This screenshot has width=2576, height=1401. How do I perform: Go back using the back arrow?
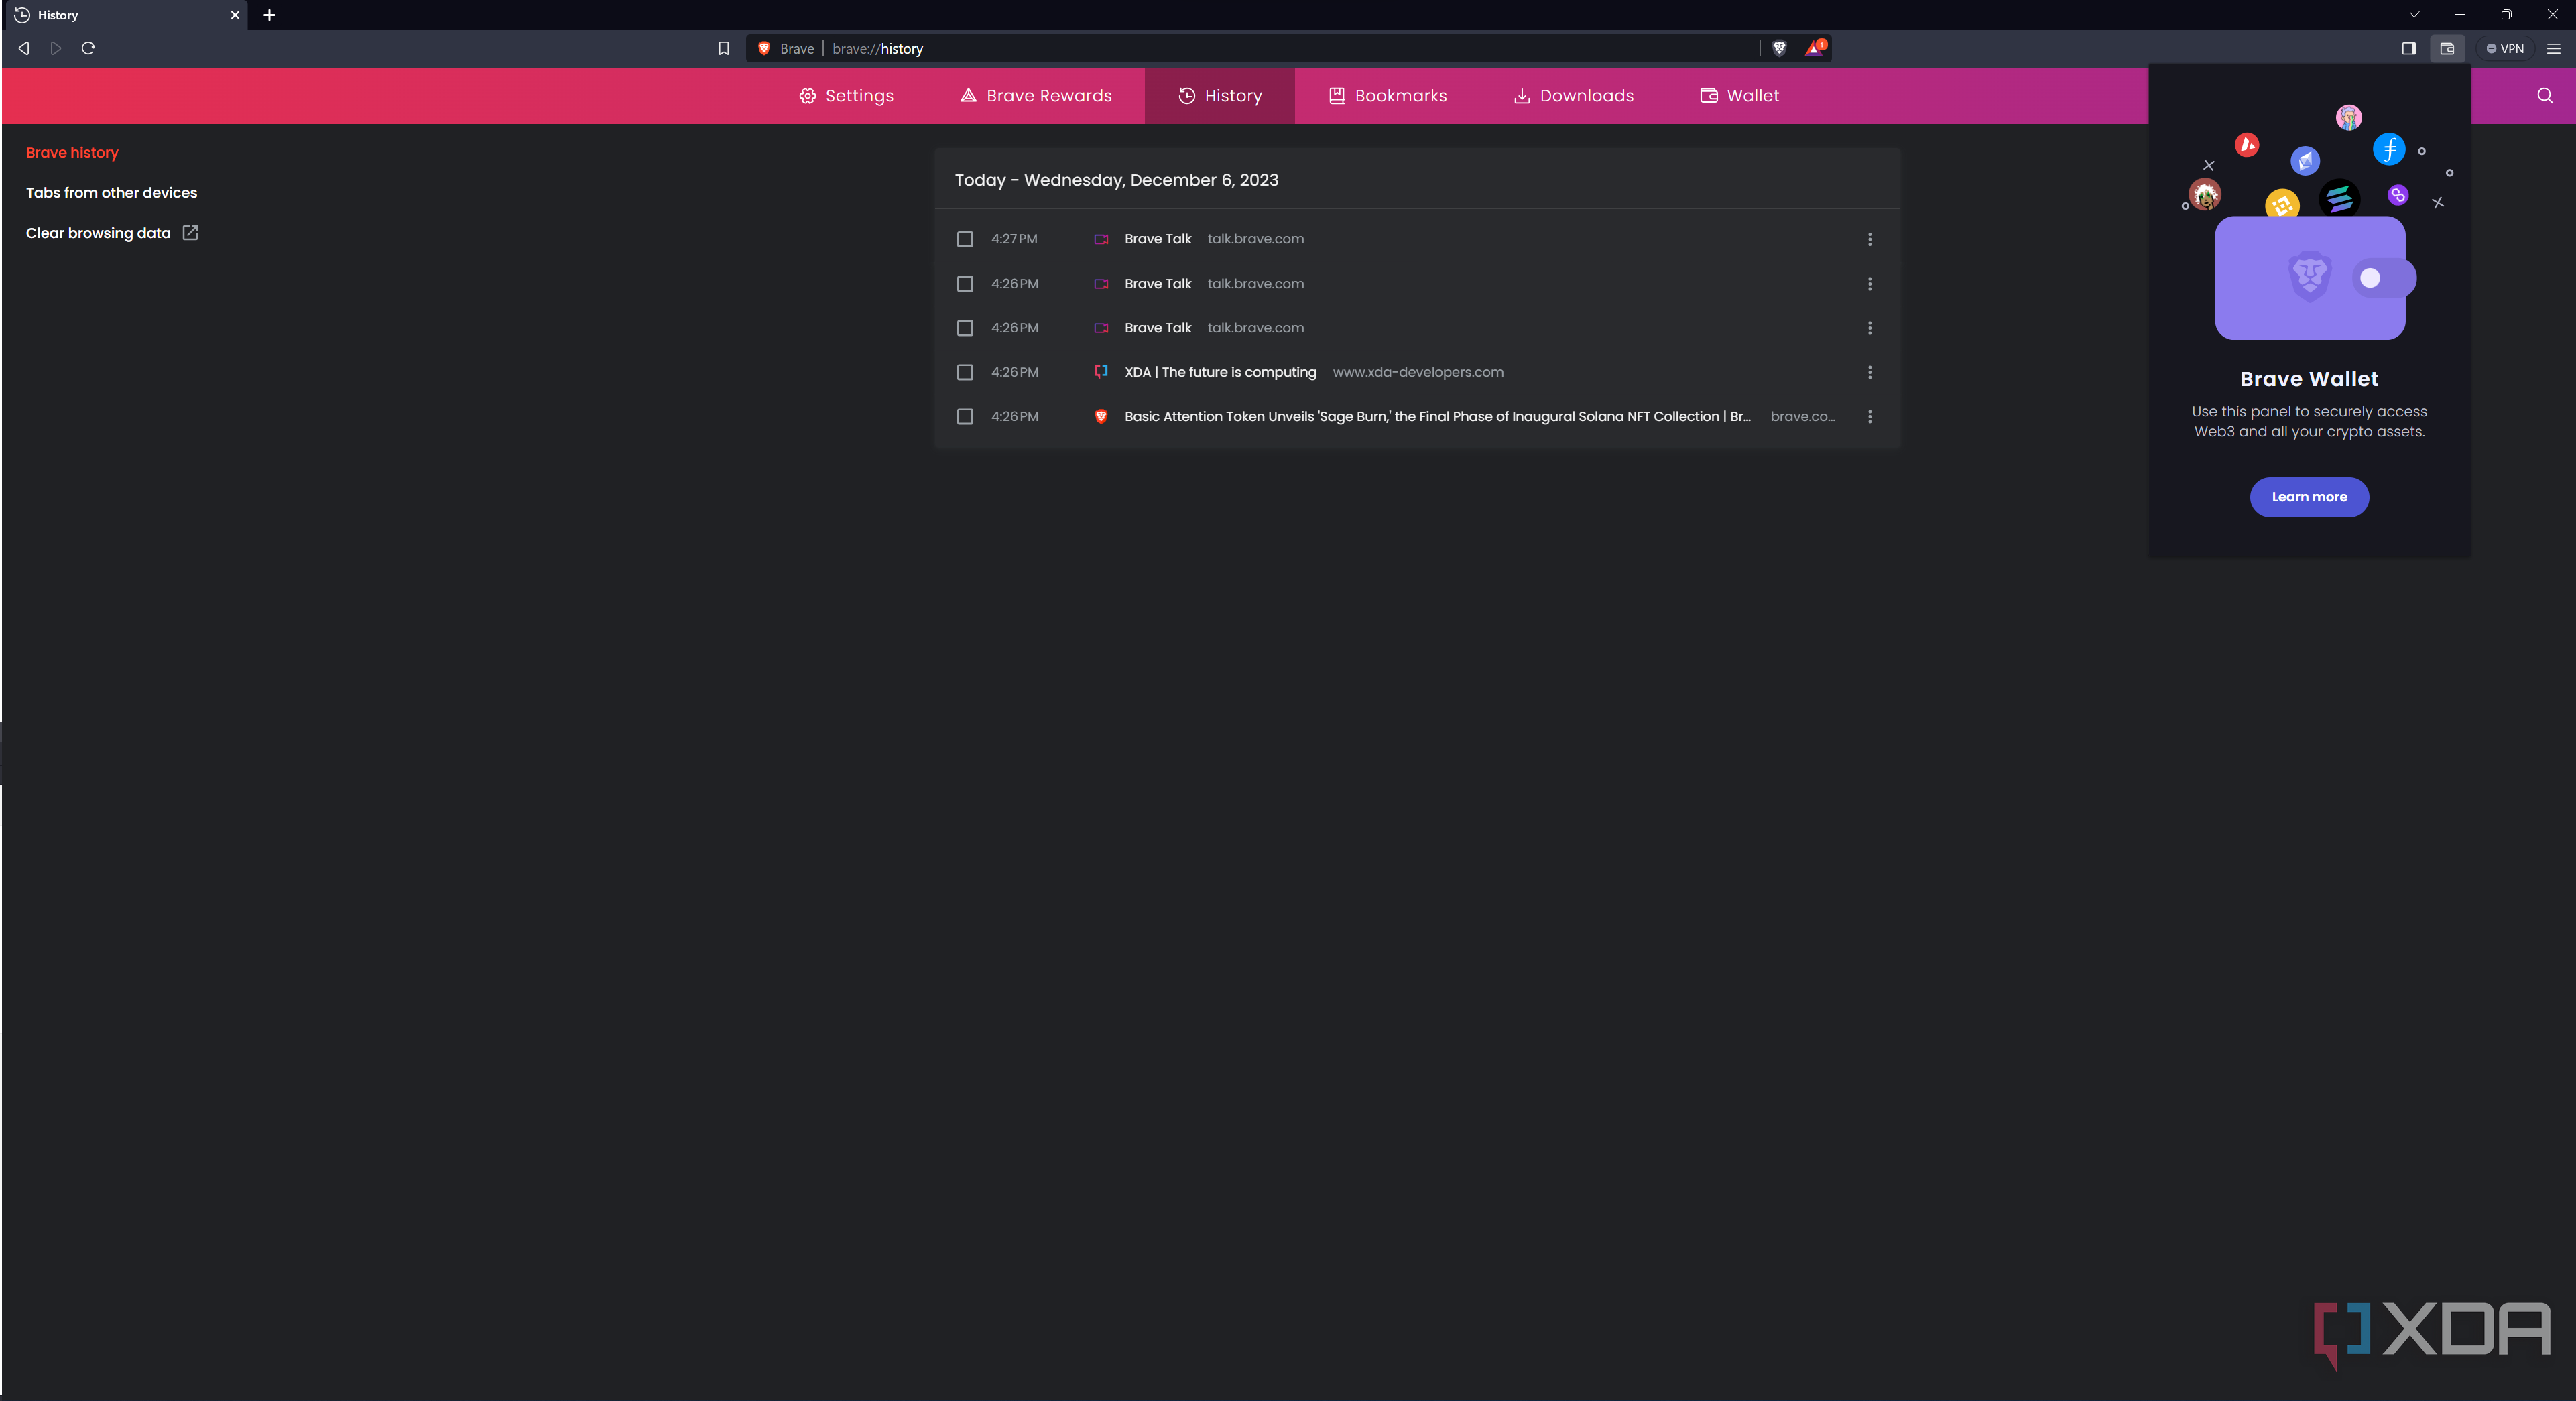[24, 48]
